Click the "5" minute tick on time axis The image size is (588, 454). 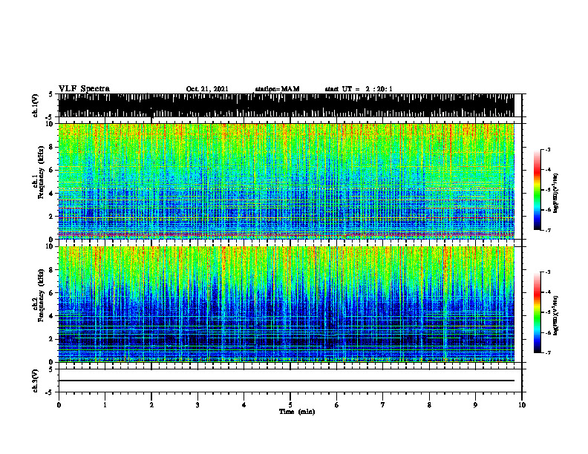pos(290,405)
